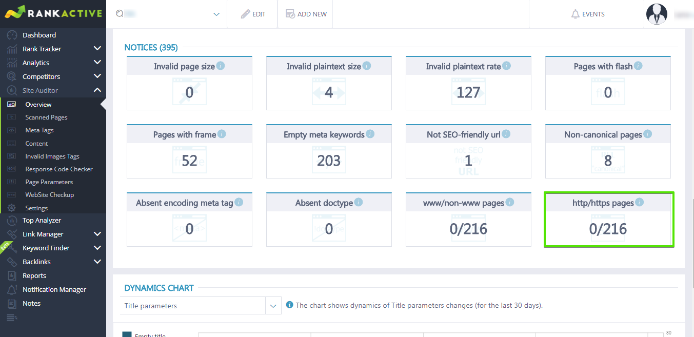The image size is (694, 337).
Task: Click info icon next to Non-canonical pages
Action: [x=647, y=134]
